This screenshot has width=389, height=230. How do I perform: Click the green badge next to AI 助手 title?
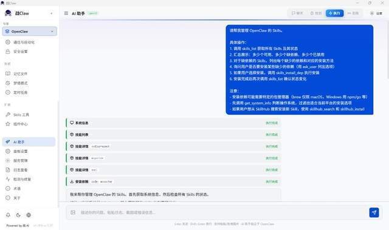click(x=93, y=13)
